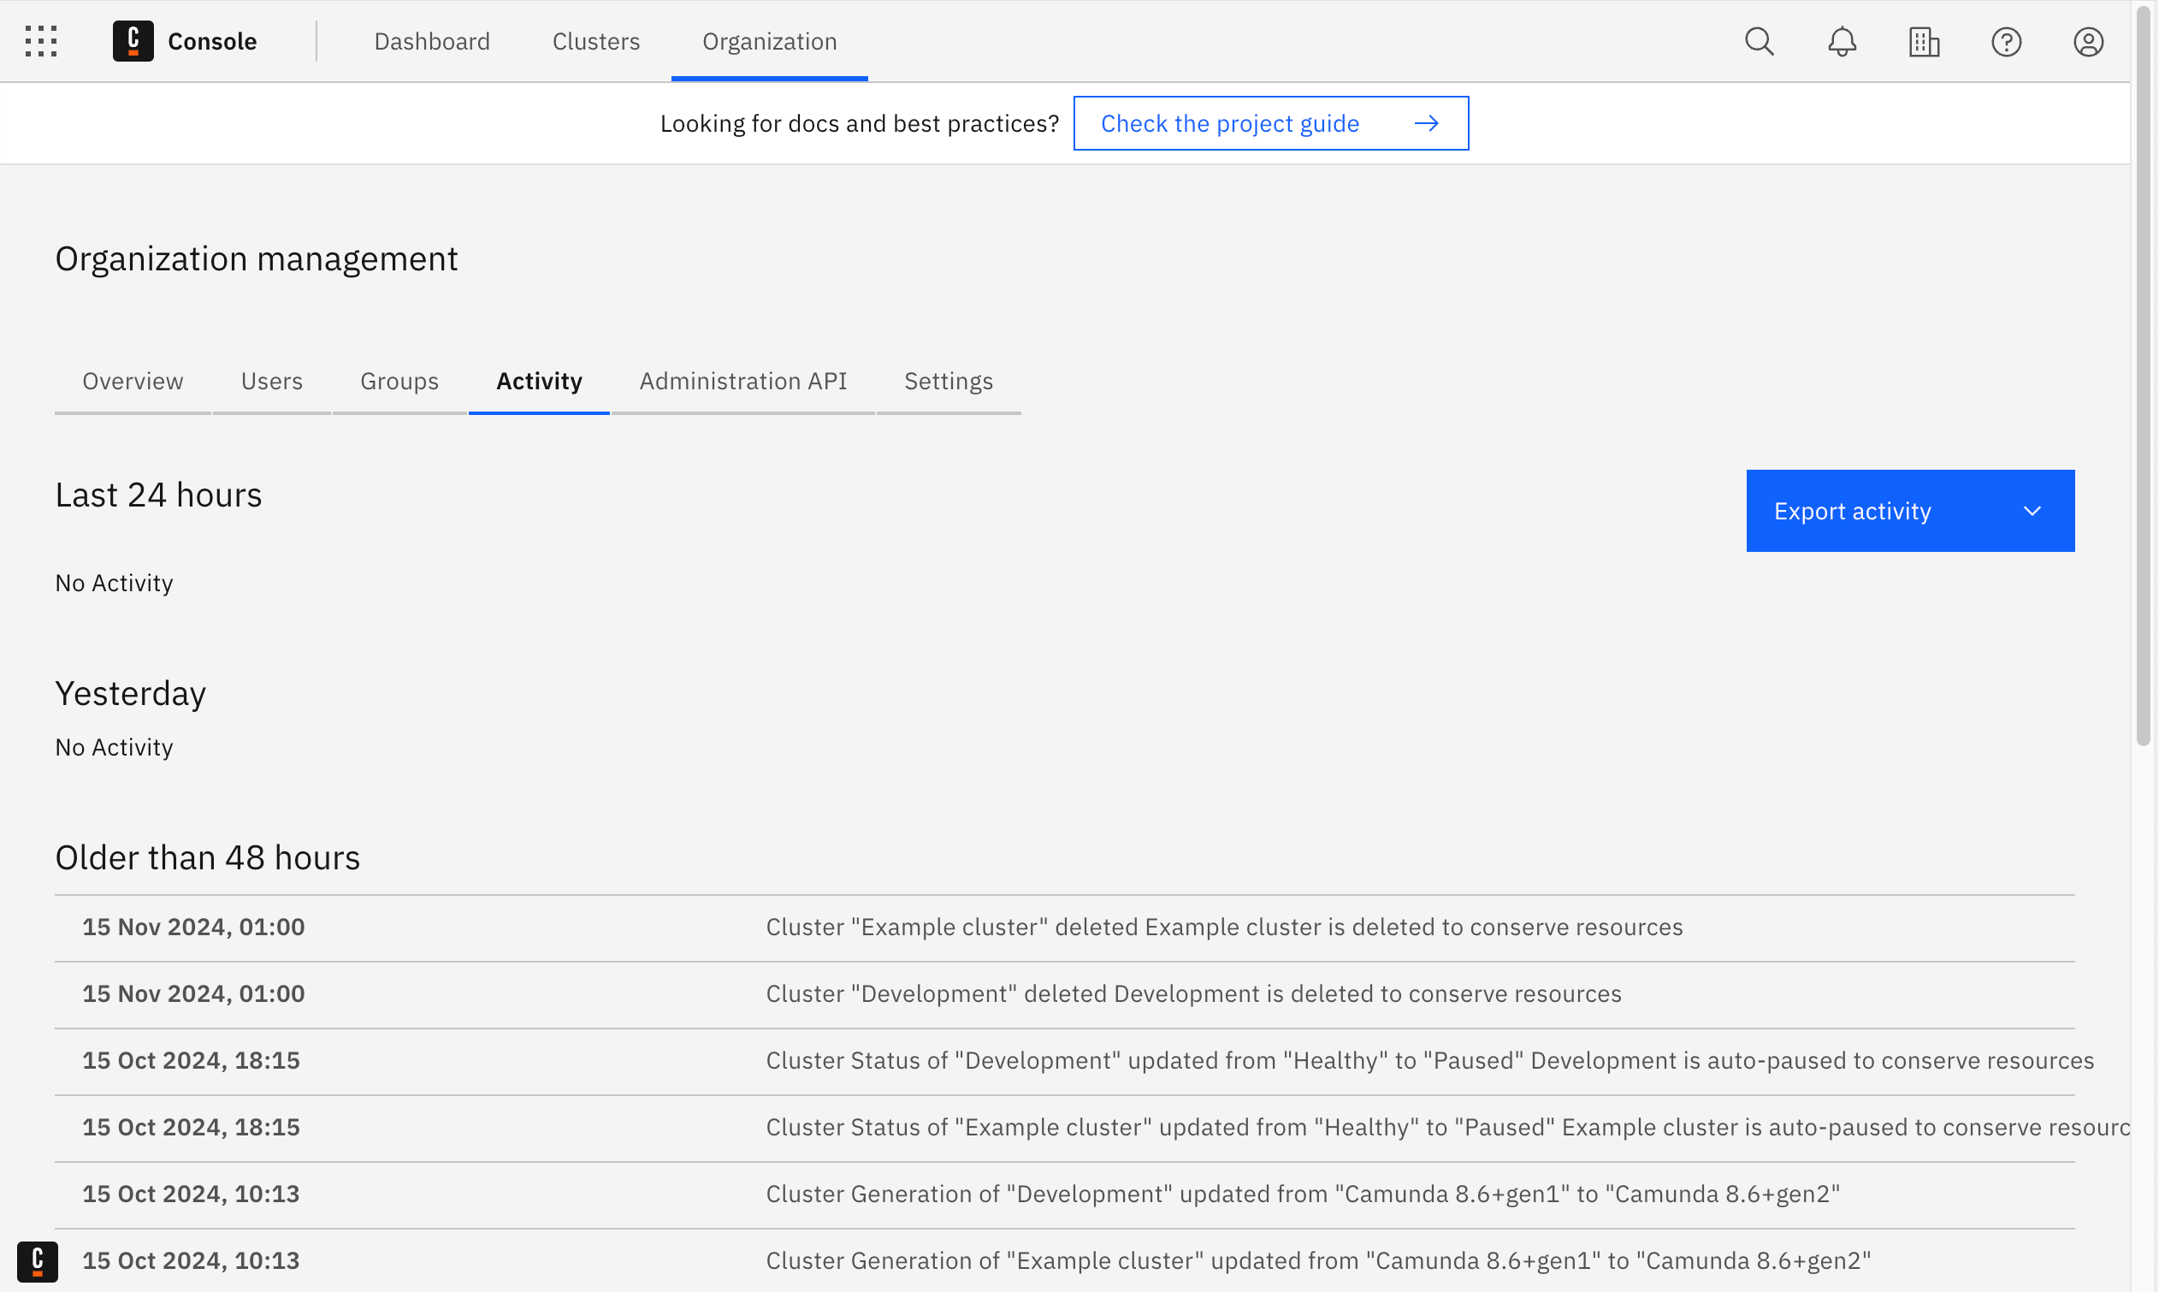Click the Camunda footer logo icon
This screenshot has width=2159, height=1292.
click(37, 1261)
